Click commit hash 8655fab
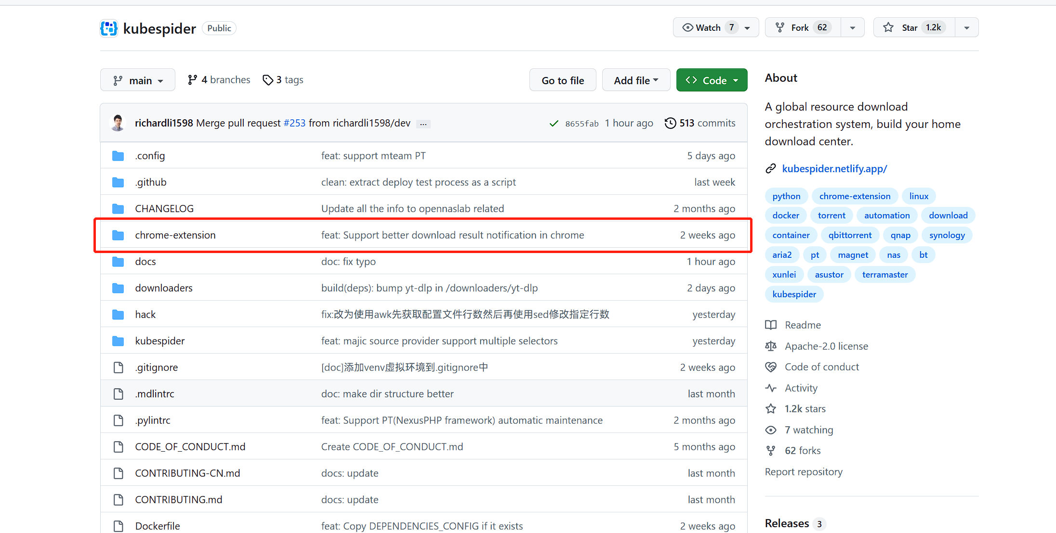 (x=582, y=124)
